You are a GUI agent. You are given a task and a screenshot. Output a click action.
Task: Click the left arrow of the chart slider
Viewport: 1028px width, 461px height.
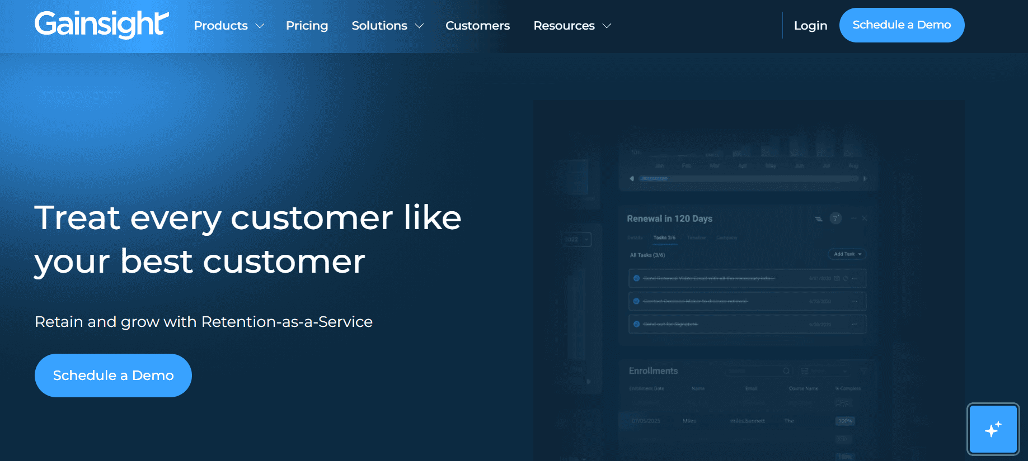pyautogui.click(x=632, y=179)
